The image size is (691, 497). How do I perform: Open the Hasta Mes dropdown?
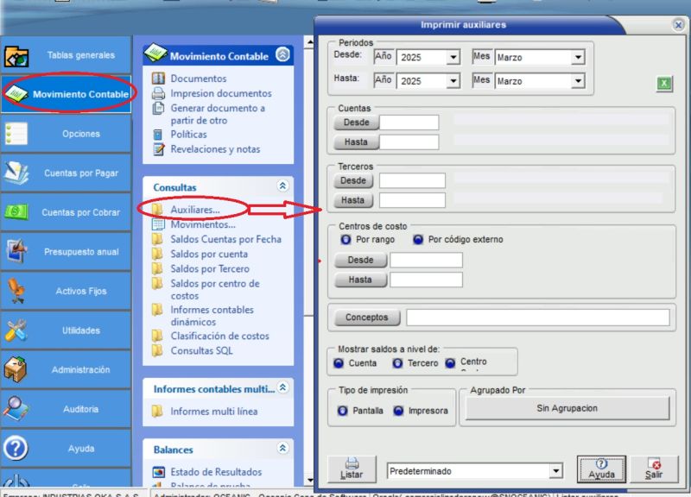[578, 81]
